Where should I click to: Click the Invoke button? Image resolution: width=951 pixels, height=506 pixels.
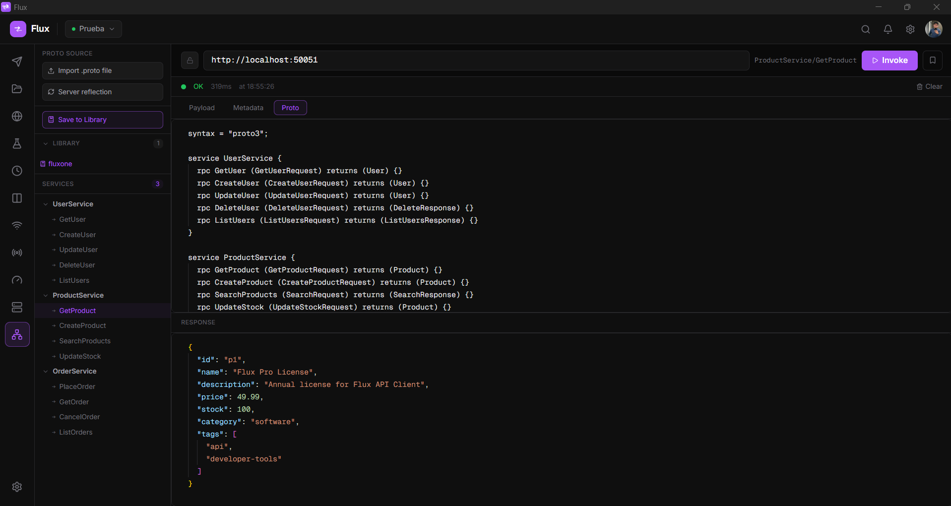(889, 61)
